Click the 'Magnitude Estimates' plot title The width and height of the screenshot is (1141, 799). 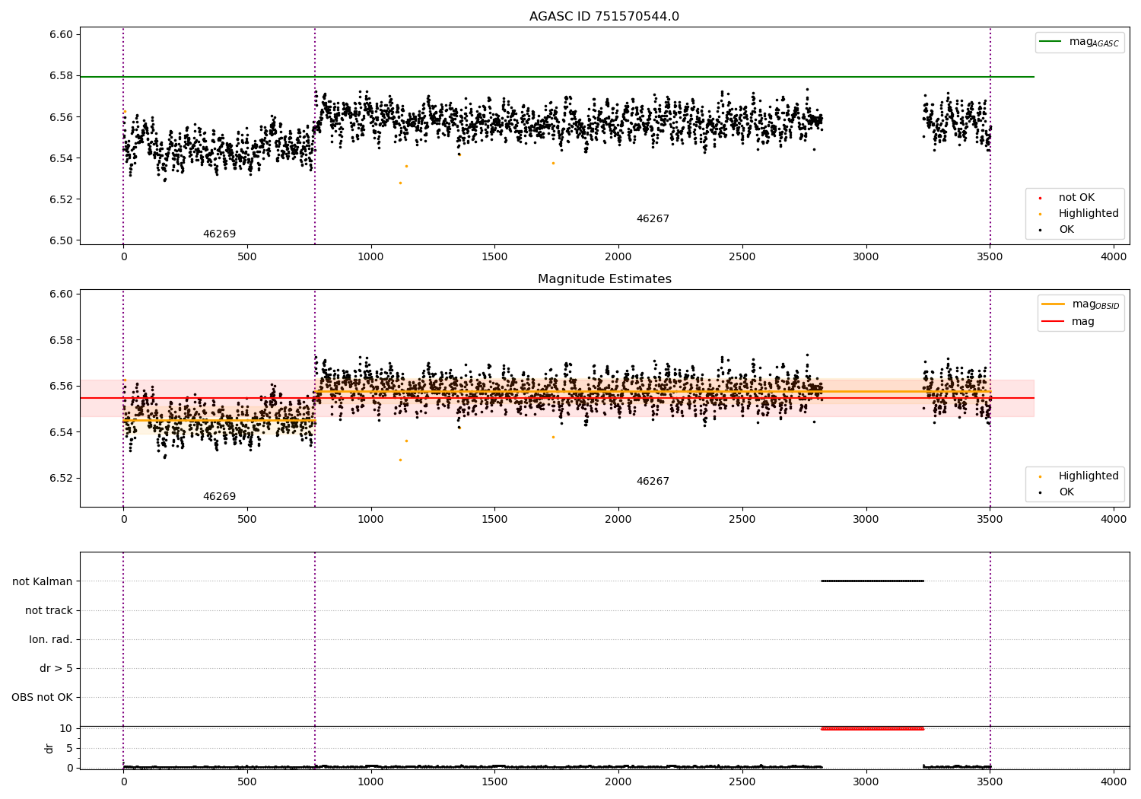click(x=604, y=279)
